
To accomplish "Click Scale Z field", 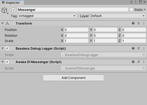I will 134,41.
